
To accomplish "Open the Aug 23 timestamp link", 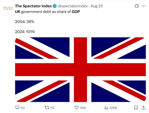I will (x=97, y=6).
